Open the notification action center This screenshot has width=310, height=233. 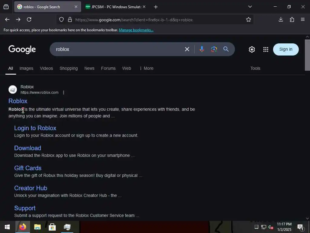point(301,228)
